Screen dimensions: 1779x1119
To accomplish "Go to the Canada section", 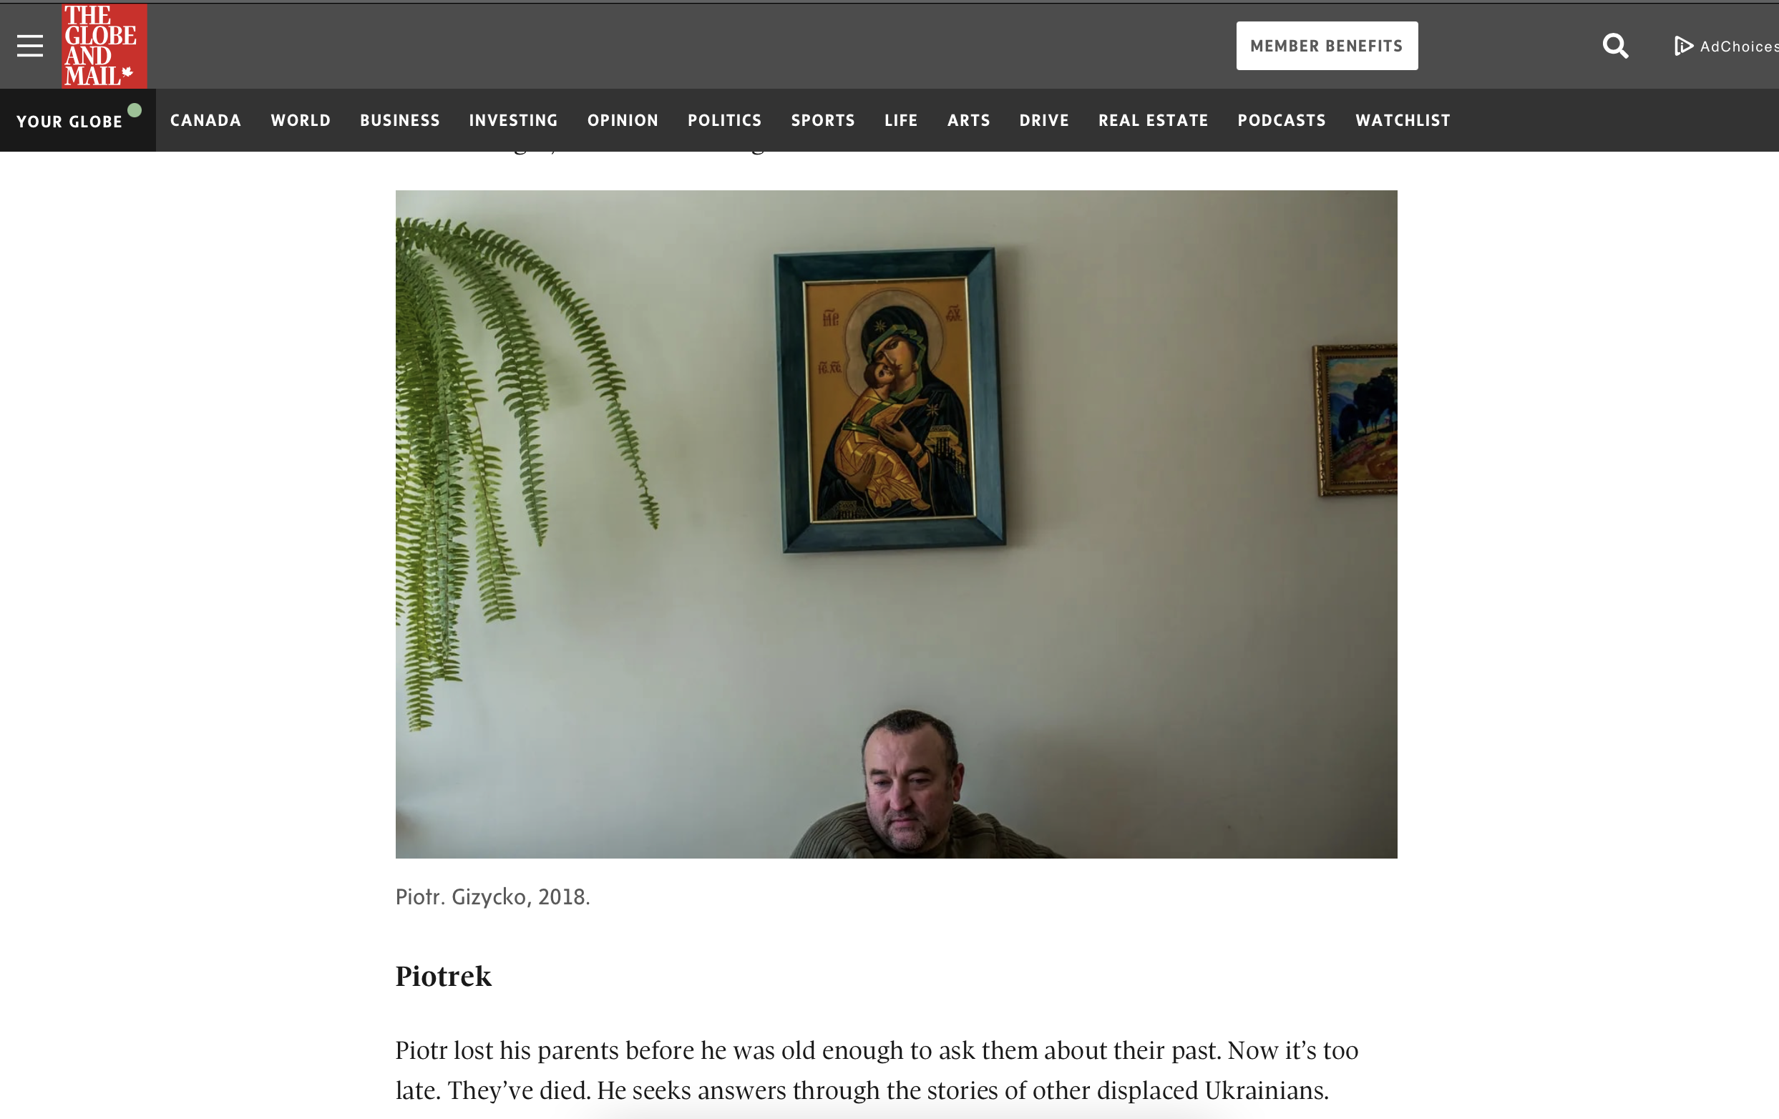I will (205, 120).
